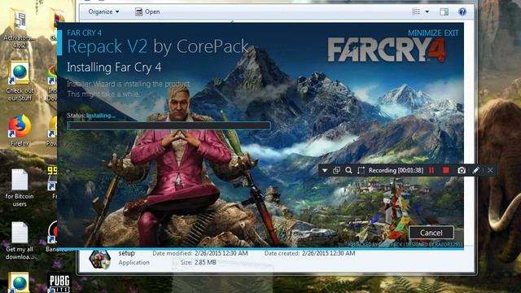Click the Date modified value 2/26/2015 12:30 AM
This screenshot has width=521, height=293.
[221, 253]
